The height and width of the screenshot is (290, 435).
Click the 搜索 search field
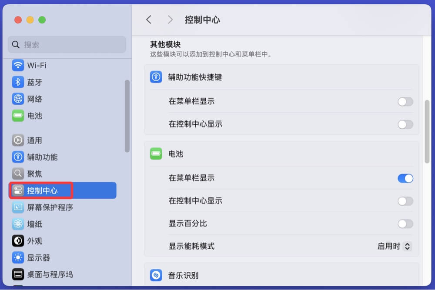click(x=67, y=44)
